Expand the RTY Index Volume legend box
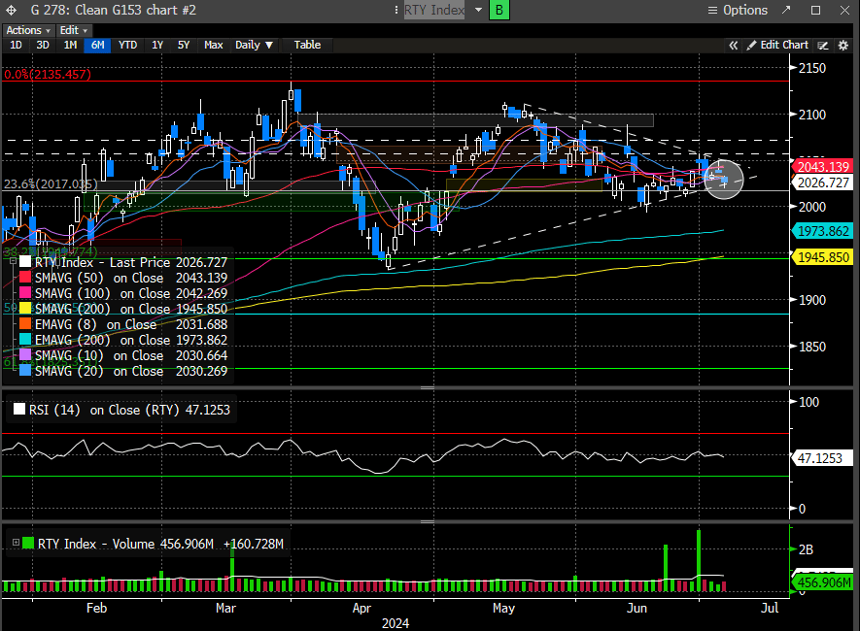Viewport: 860px width, 631px height. pyautogui.click(x=16, y=543)
